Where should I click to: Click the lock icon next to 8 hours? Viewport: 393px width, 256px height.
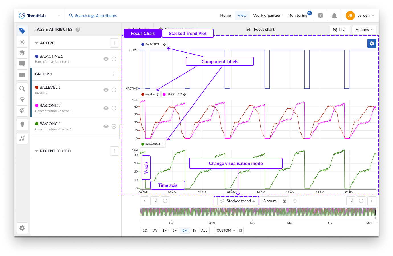coord(284,201)
